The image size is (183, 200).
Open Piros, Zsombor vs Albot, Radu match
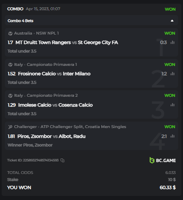tap(52, 136)
